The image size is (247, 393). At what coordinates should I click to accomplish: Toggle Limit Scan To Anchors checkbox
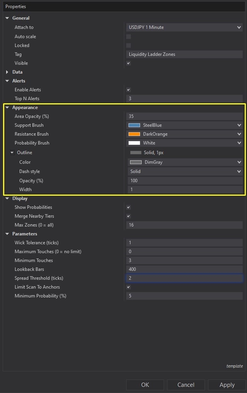(129, 287)
